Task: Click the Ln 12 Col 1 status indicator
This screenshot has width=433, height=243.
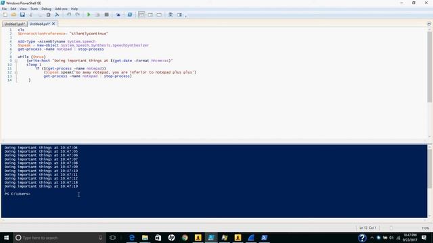Action: [367, 228]
